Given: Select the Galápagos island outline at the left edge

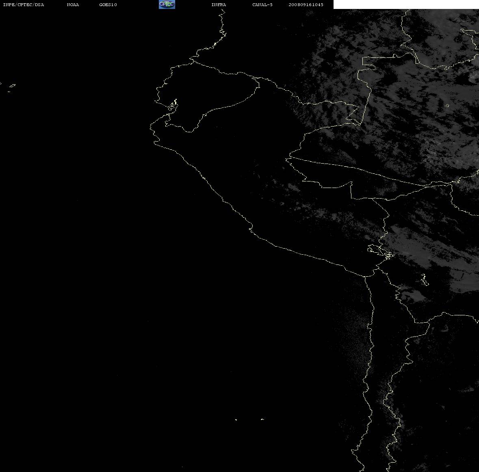Looking at the screenshot, I should click(12, 86).
